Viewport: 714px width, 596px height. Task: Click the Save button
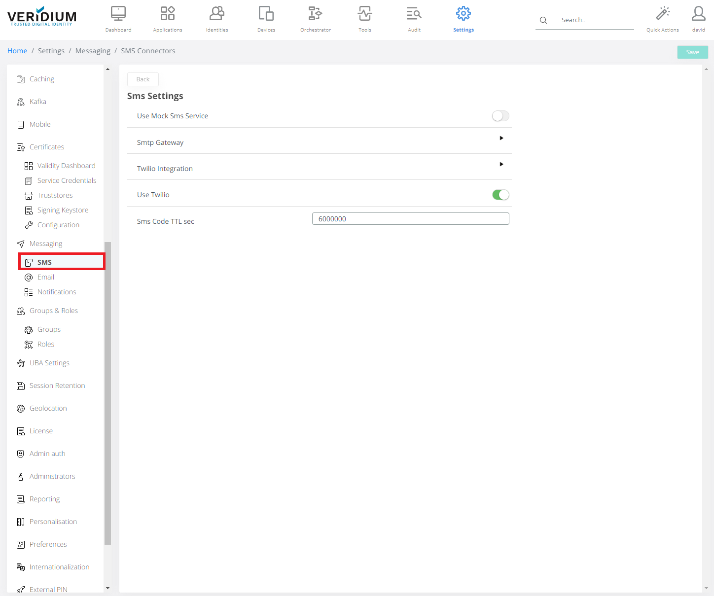coord(692,52)
